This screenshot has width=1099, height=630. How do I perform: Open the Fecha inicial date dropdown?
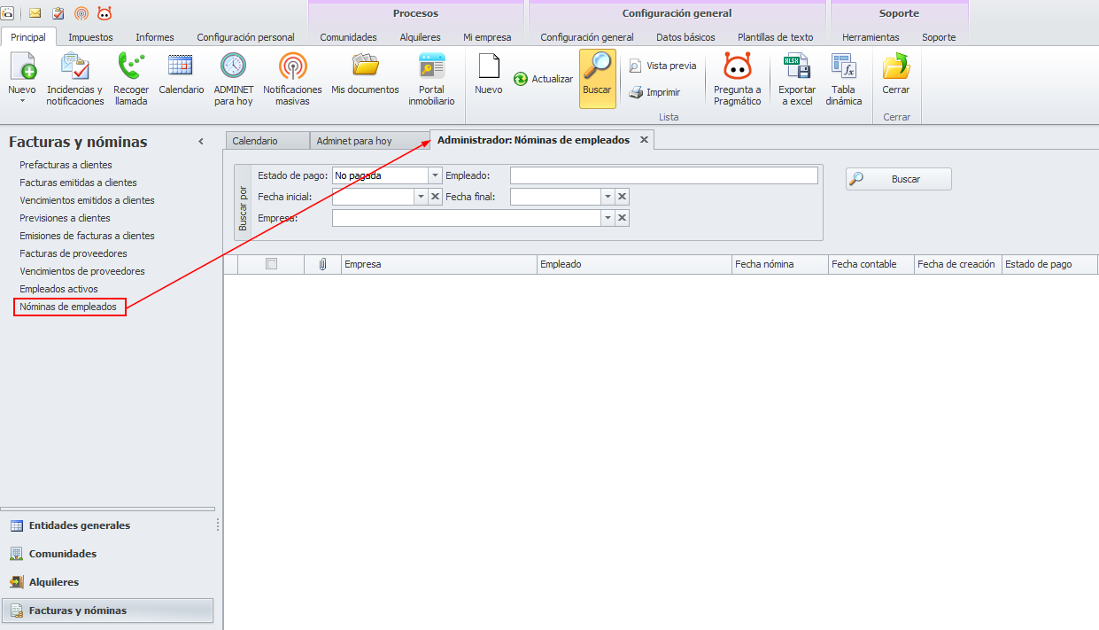click(422, 197)
